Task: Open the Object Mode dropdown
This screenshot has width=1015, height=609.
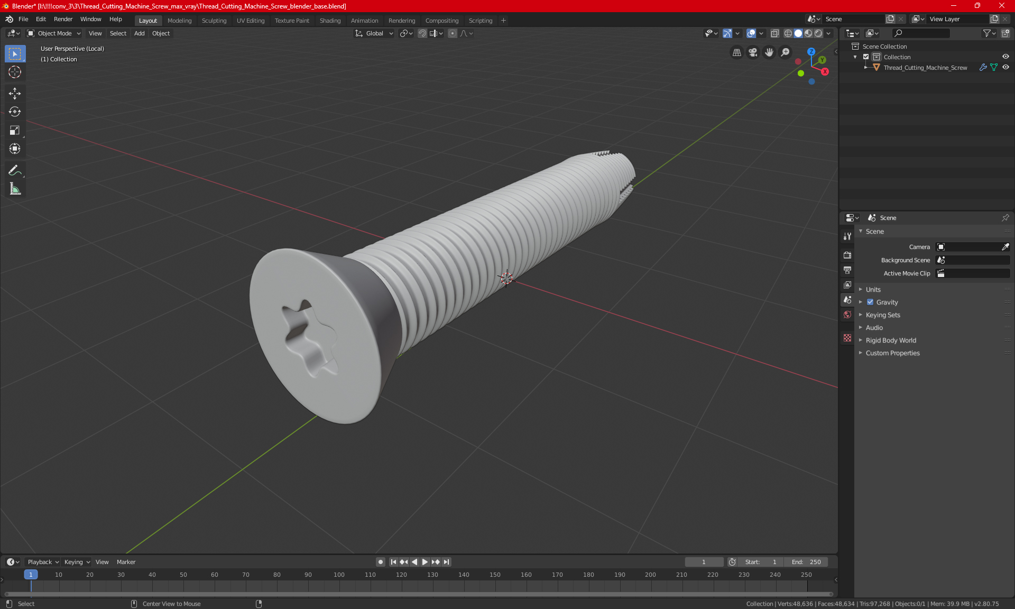Action: (x=54, y=33)
